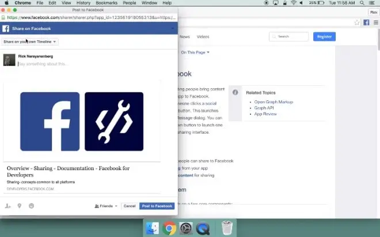This screenshot has width=380, height=237.
Task: Click the shared link preview image
Action: (x=82, y=122)
